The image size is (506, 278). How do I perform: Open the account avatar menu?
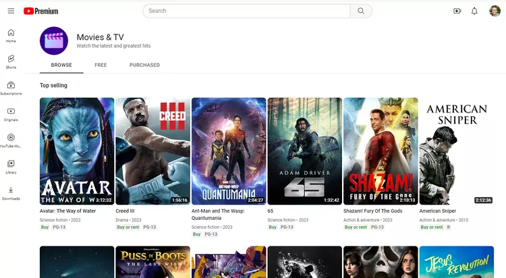495,11
